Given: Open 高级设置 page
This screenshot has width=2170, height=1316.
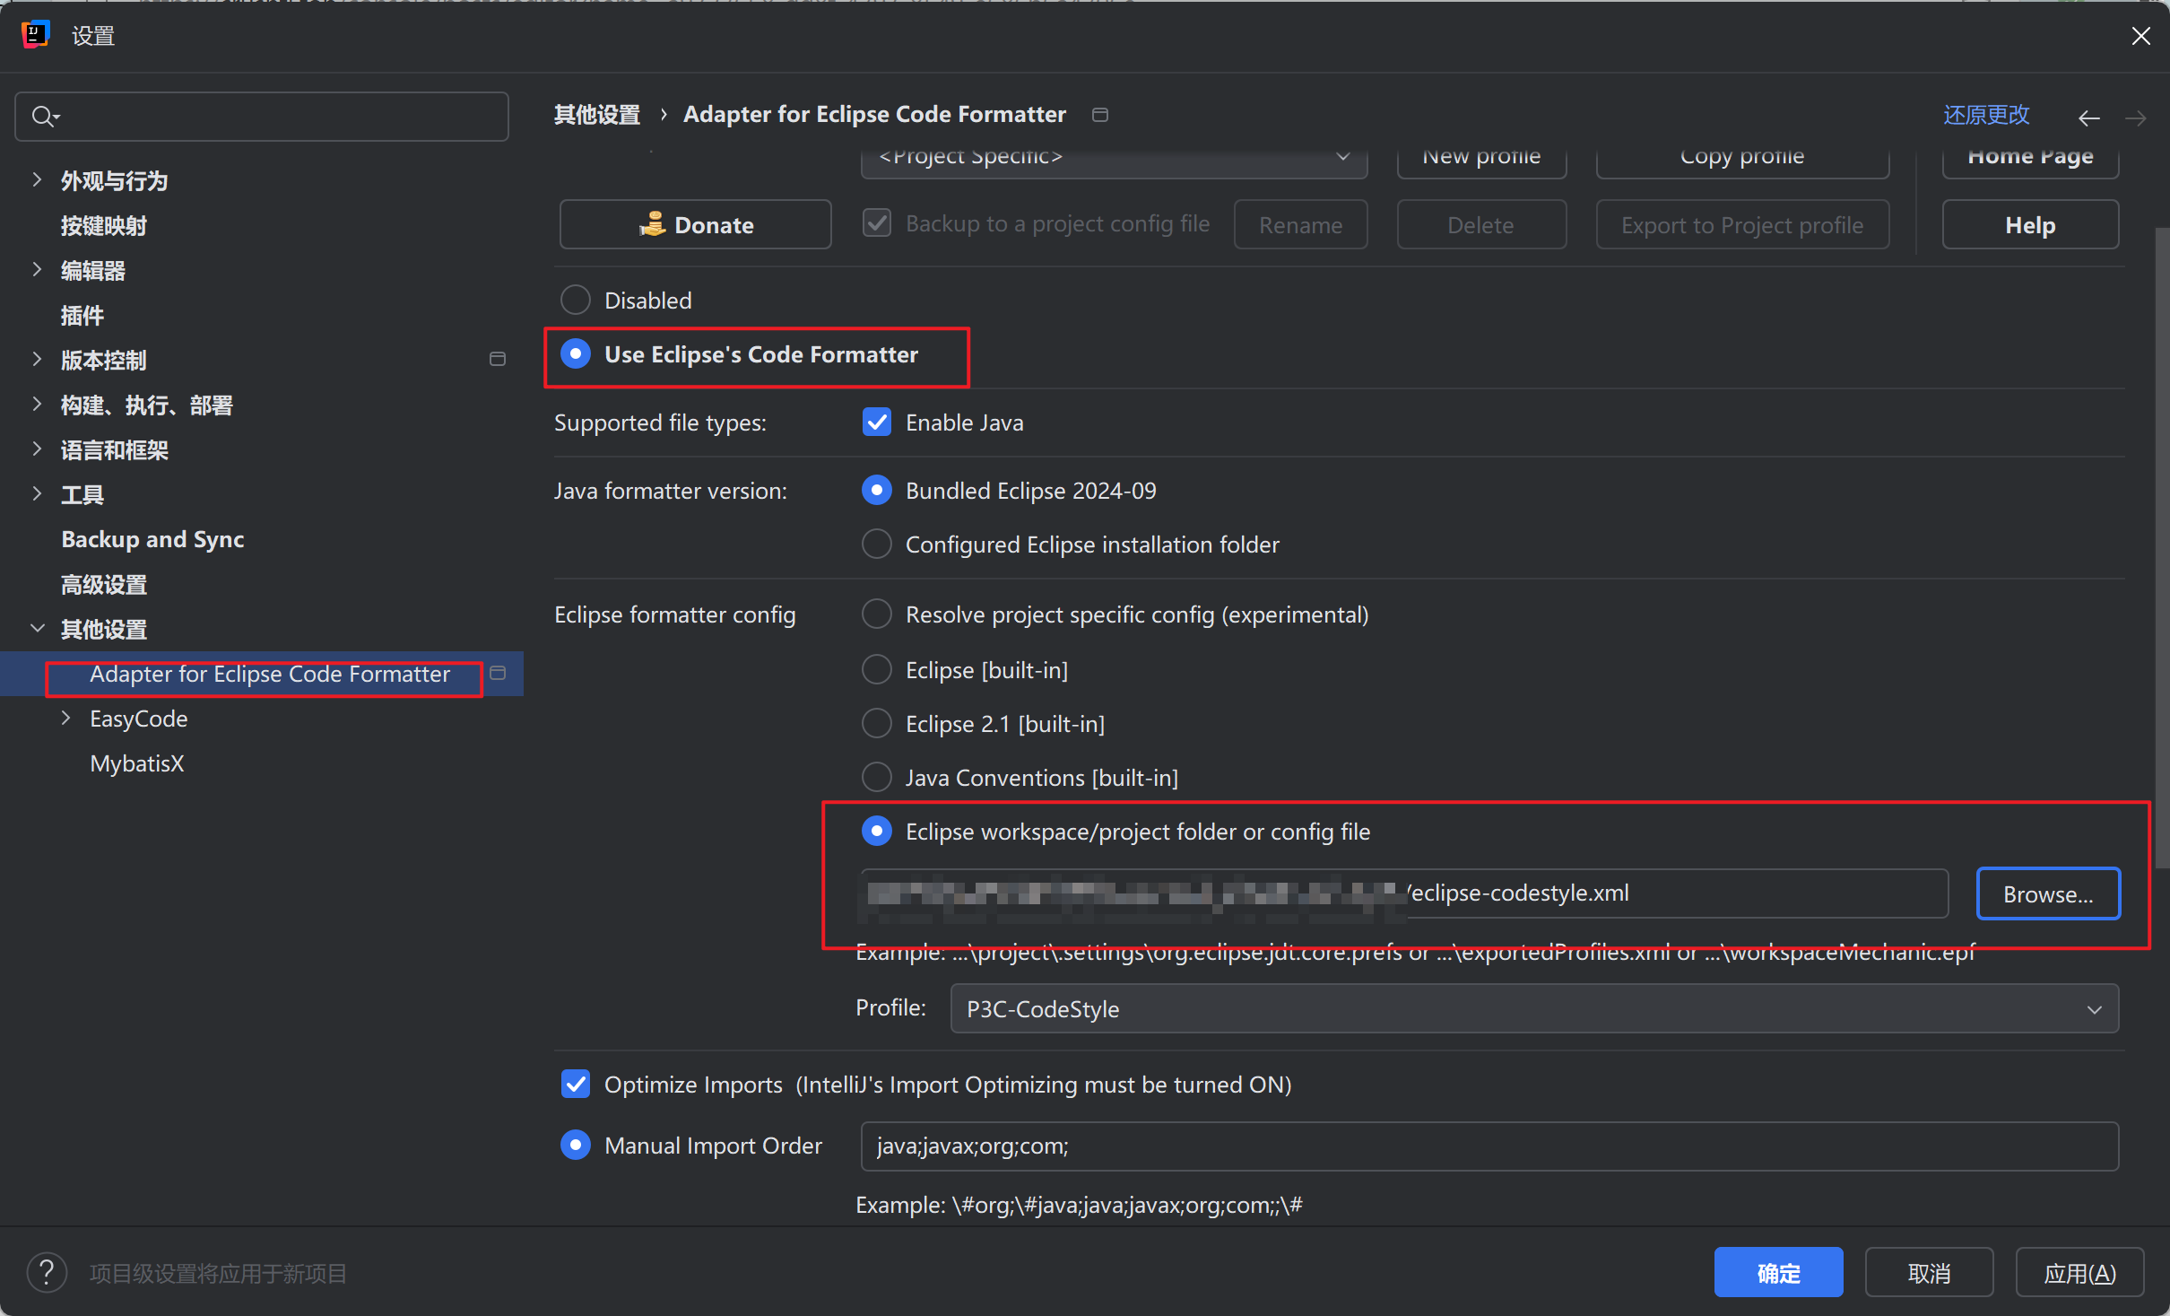Looking at the screenshot, I should (104, 584).
